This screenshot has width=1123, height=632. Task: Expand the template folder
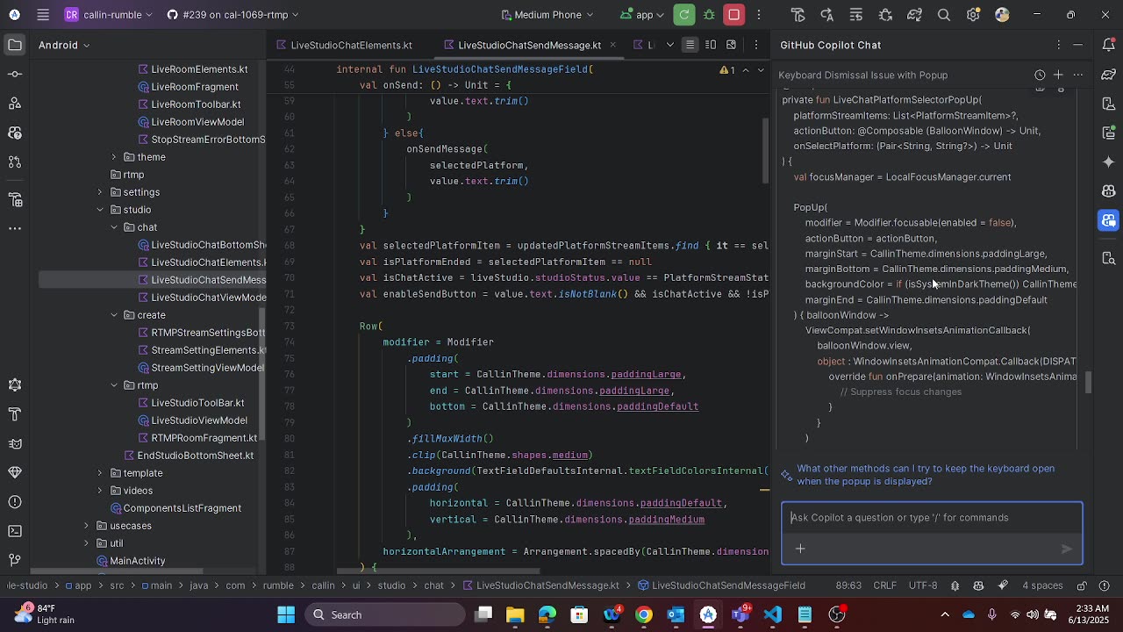(x=100, y=473)
